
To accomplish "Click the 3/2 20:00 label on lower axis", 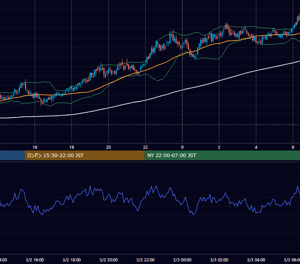I will tap(109, 260).
